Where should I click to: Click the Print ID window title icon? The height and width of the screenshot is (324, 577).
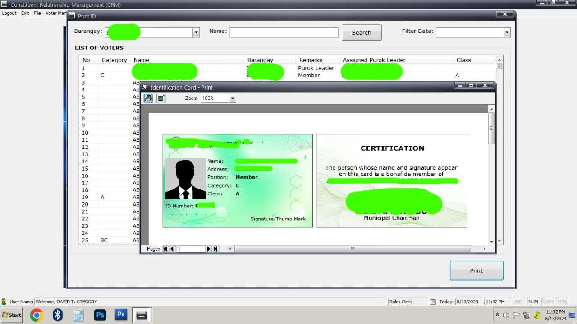(72, 16)
